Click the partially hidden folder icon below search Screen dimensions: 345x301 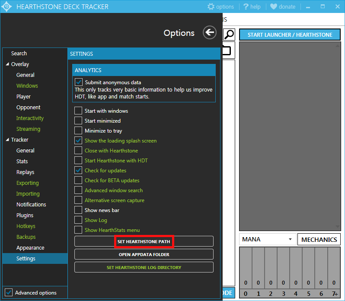coord(227,51)
